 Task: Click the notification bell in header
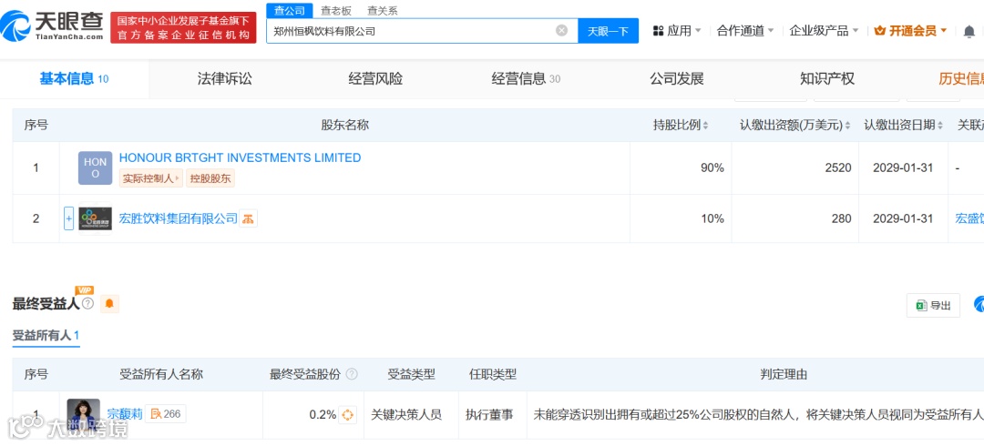tap(969, 31)
